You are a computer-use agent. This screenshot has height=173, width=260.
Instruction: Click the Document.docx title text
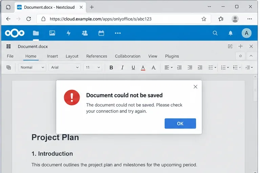[x=32, y=47]
